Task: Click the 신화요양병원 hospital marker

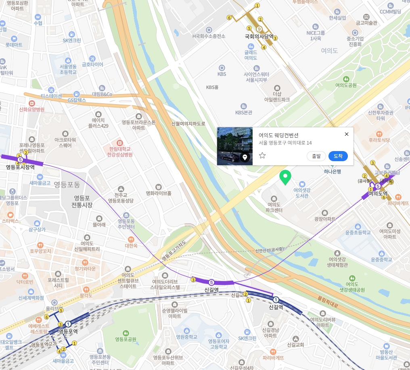Action: click(31, 103)
